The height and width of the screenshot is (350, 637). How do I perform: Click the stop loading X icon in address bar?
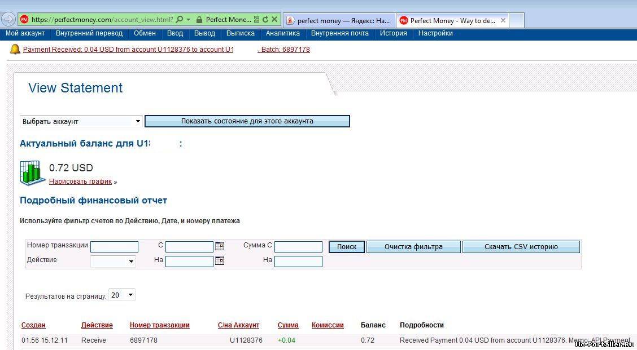tap(274, 20)
